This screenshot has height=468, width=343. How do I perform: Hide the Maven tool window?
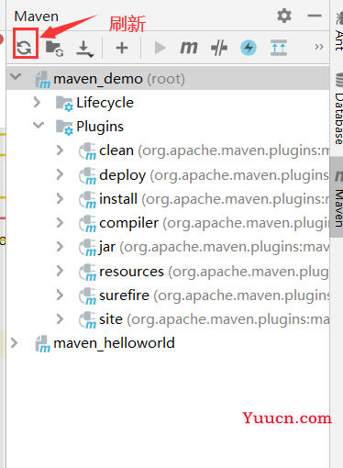pos(315,16)
